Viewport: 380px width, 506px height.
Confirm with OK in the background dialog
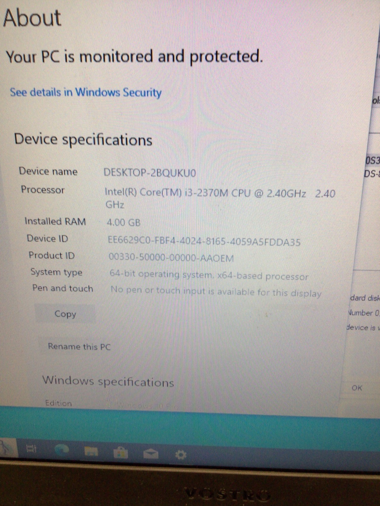pyautogui.click(x=357, y=388)
